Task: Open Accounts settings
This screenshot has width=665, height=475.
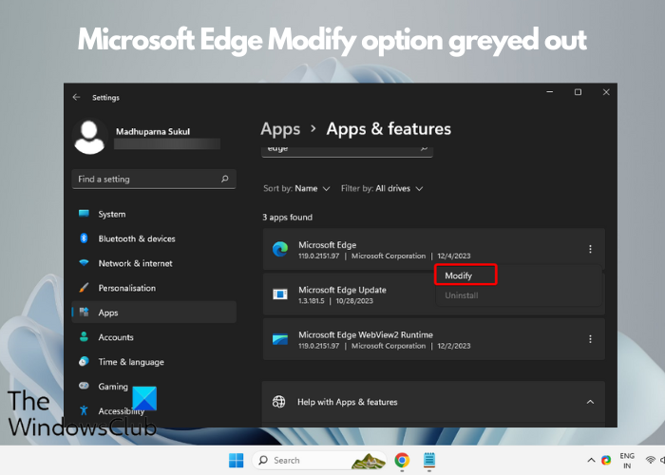Action: 154,337
